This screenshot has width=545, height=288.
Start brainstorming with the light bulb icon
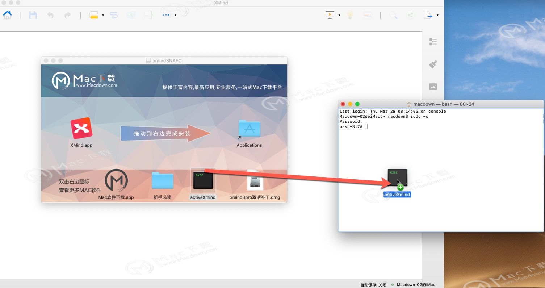point(350,15)
